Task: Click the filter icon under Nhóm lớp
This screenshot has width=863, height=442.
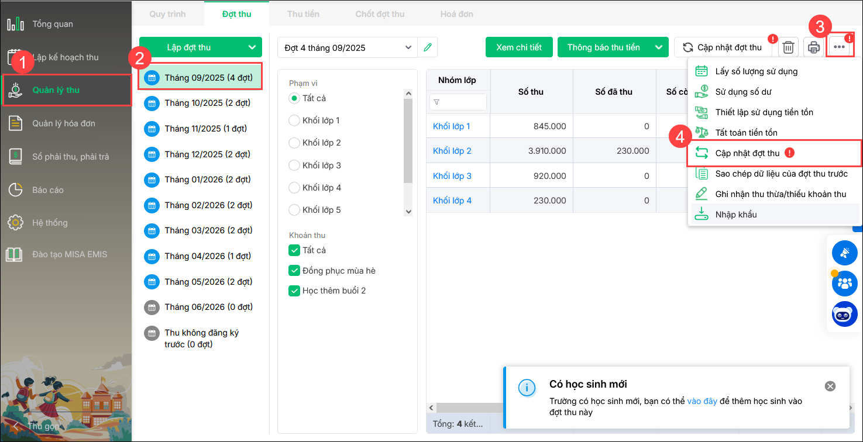Action: point(437,102)
